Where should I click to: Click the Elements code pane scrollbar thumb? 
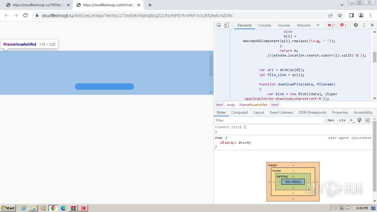point(375,57)
